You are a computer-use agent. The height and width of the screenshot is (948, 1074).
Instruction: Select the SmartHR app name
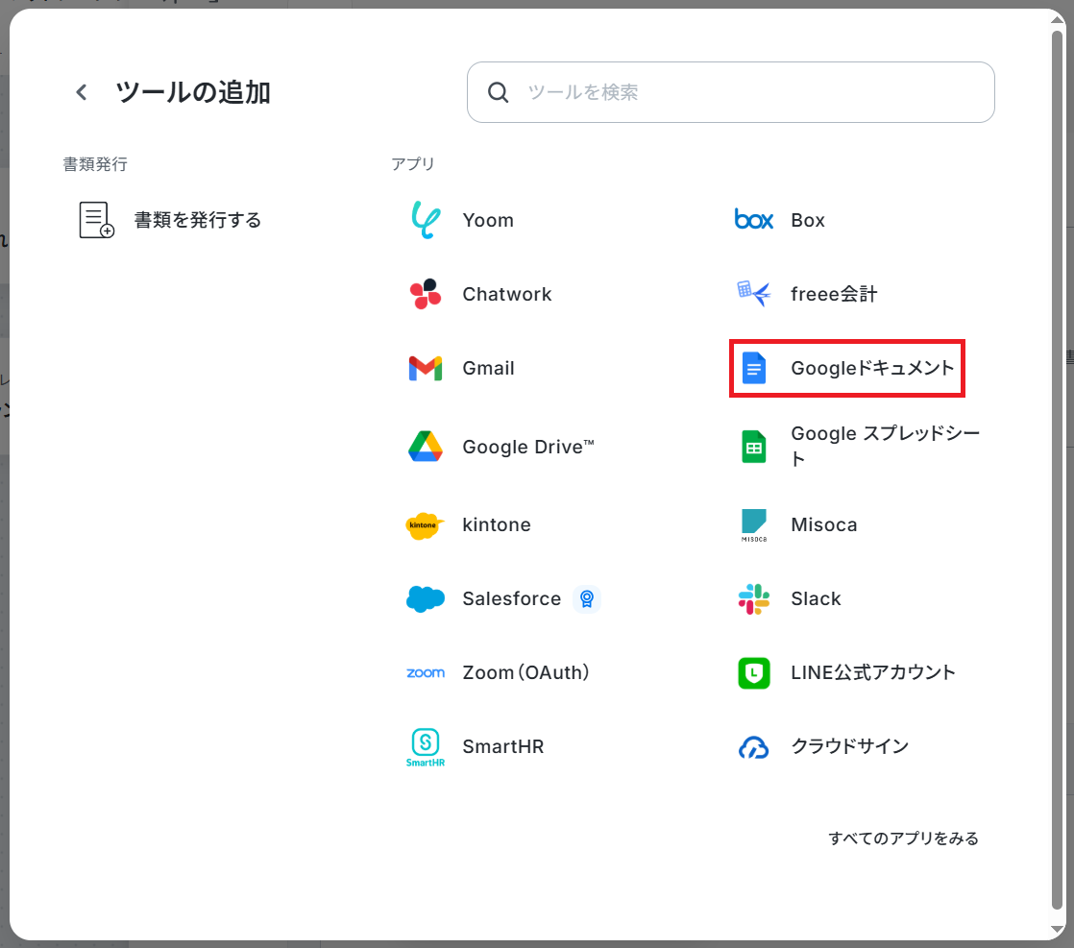[502, 746]
